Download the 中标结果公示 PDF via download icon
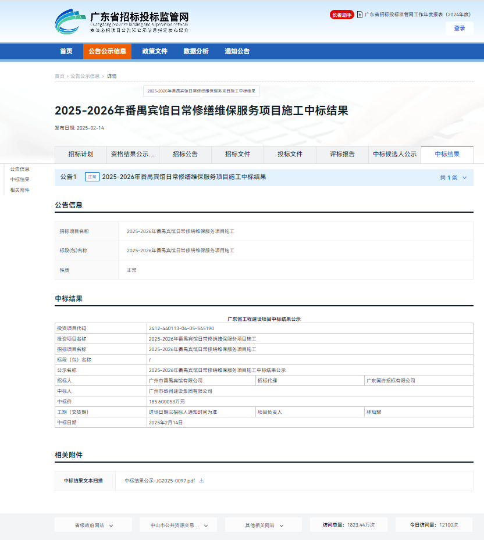 click(202, 481)
